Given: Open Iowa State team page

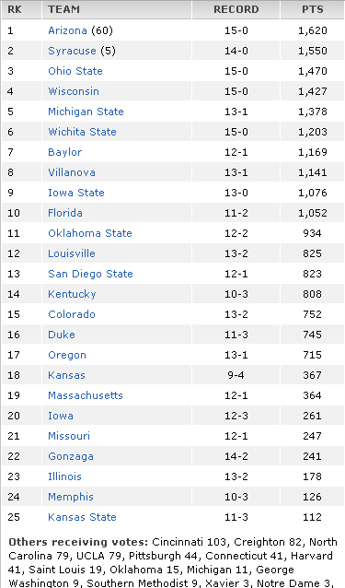Looking at the screenshot, I should [76, 193].
